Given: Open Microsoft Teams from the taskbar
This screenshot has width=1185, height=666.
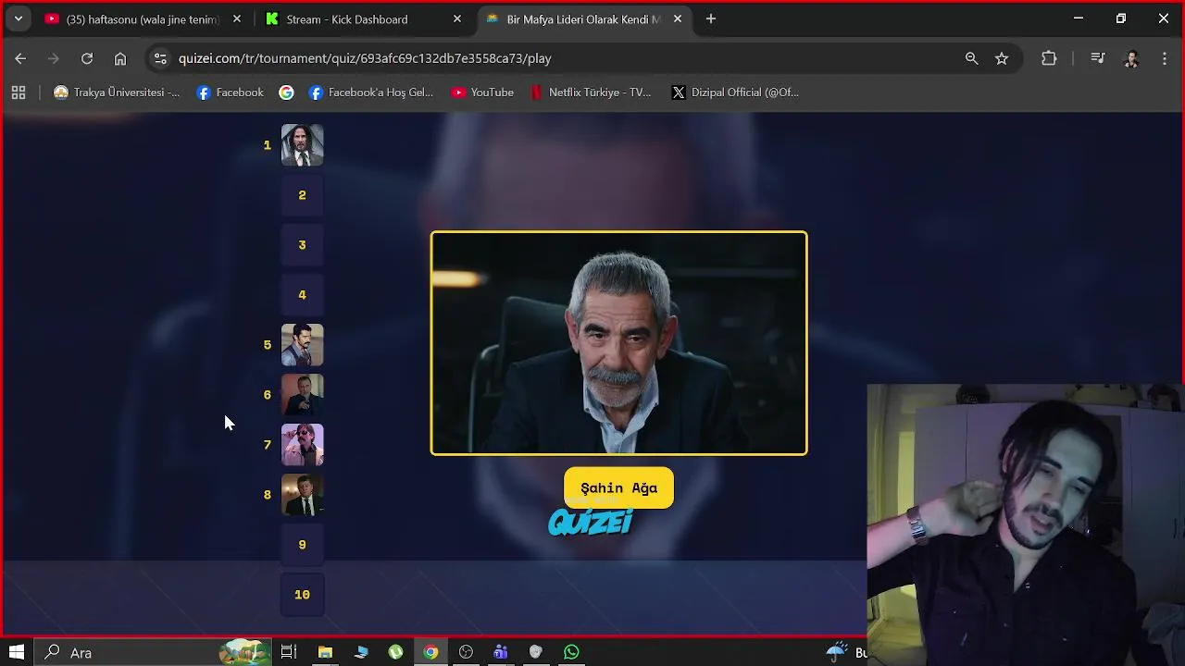Looking at the screenshot, I should [501, 652].
